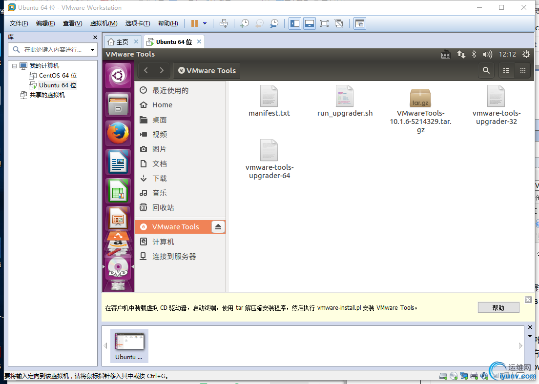Search files with the magnifier icon
Viewport: 539px width, 384px height.
coord(486,70)
